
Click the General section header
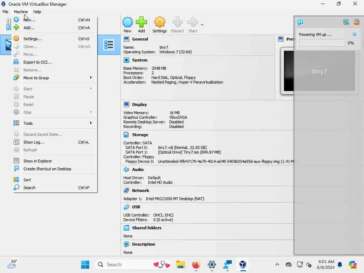click(140, 39)
